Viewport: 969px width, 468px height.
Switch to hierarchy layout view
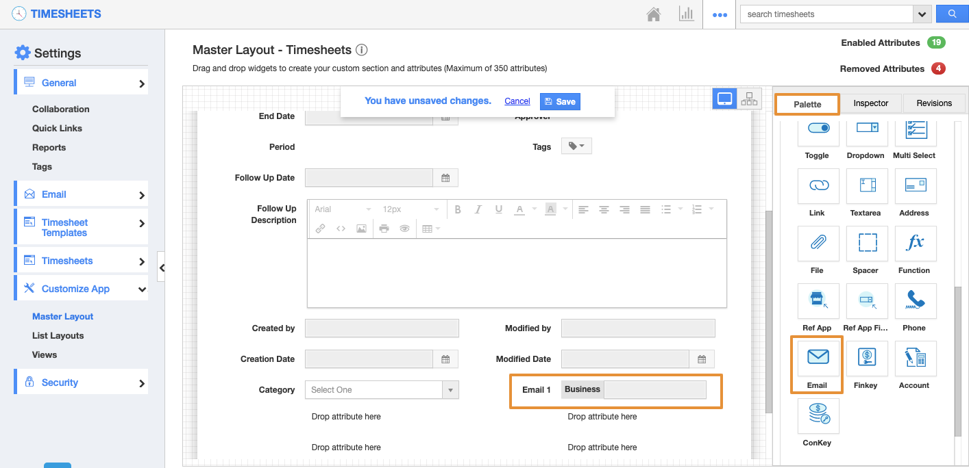point(749,99)
